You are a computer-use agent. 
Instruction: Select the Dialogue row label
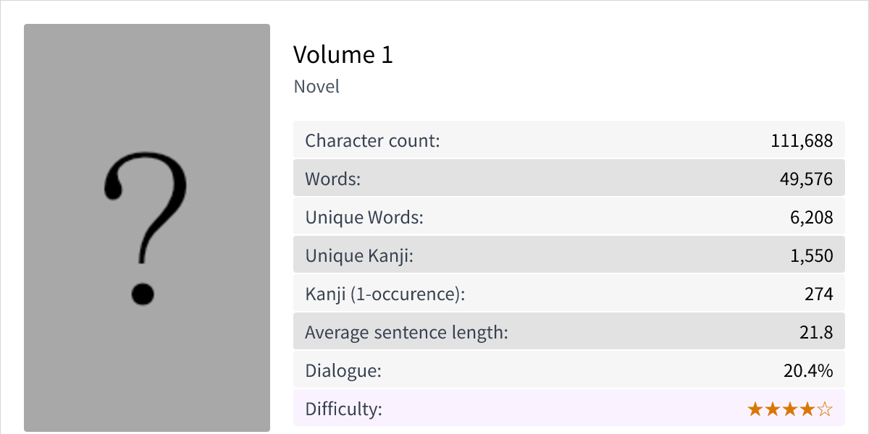coord(343,371)
